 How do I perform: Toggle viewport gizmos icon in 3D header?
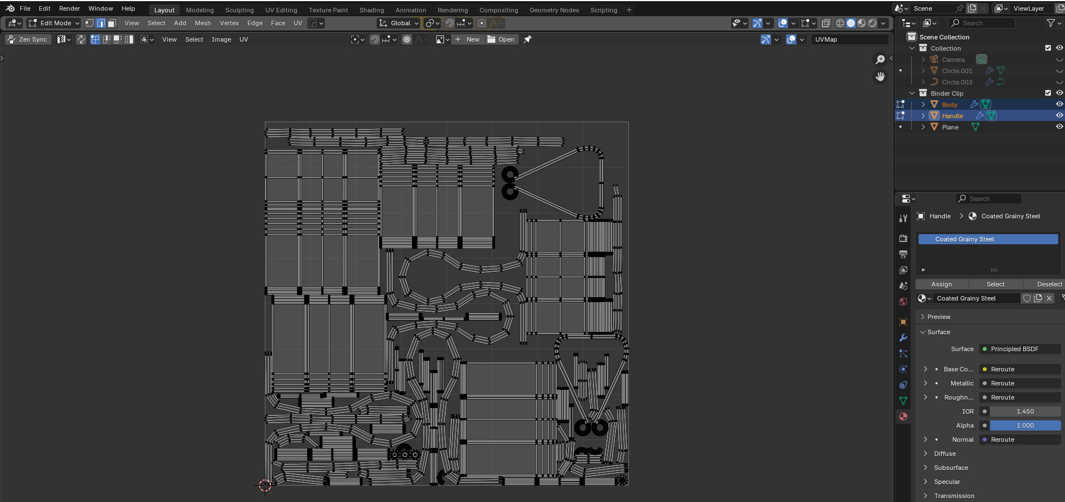[757, 23]
